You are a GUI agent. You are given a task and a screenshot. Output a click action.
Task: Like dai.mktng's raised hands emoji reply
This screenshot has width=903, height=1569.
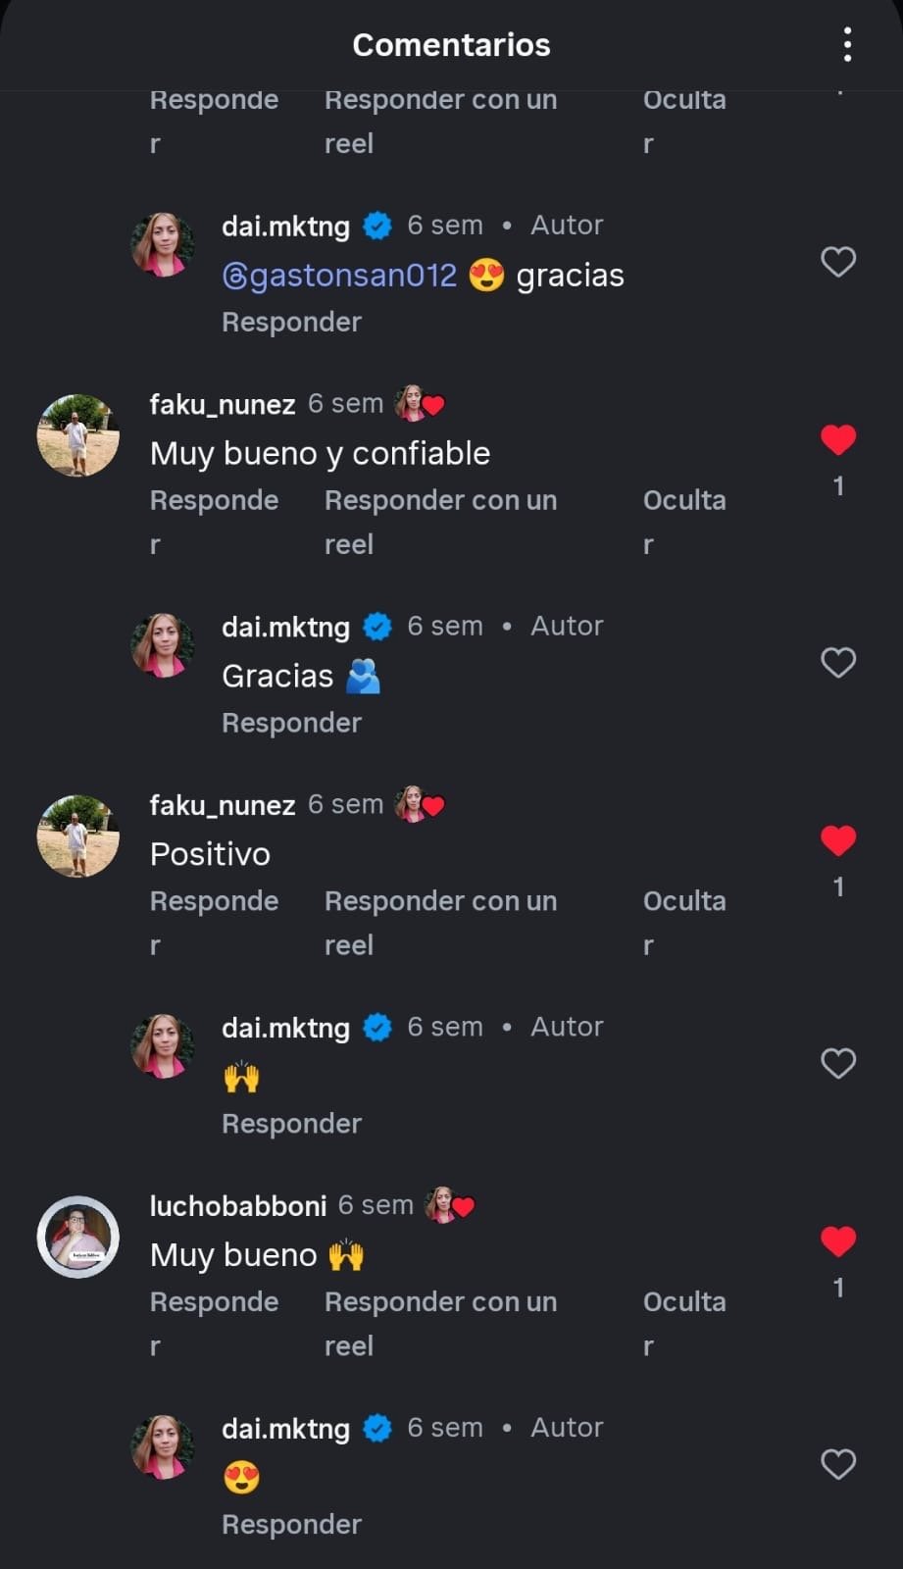coord(838,1063)
